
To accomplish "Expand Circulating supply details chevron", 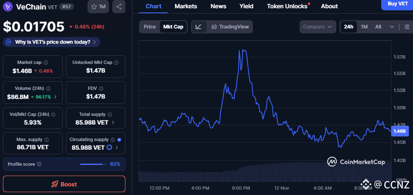I will tap(117, 148).
